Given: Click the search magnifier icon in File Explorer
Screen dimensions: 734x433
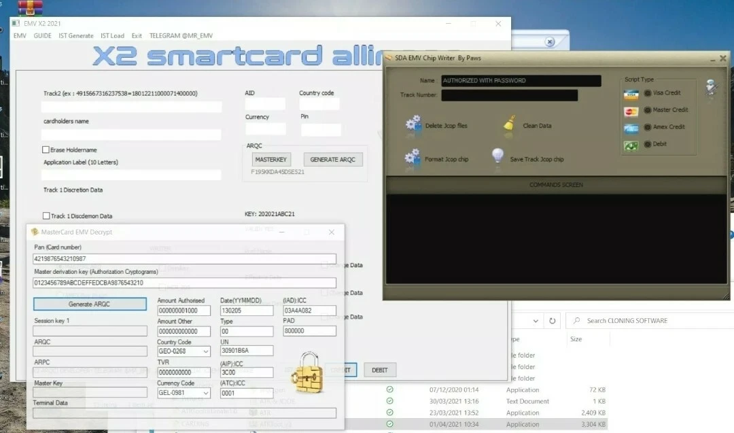Looking at the screenshot, I should [577, 320].
